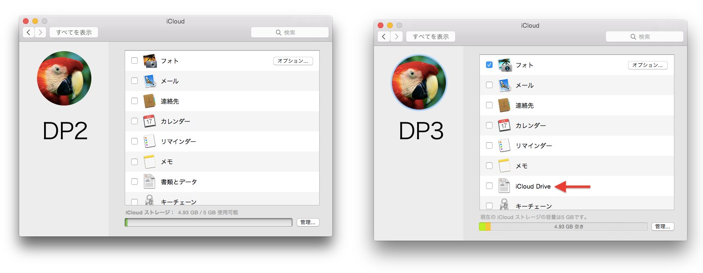This screenshot has height=273, width=703.
Task: Open フォト オプション... button in DP3 window
Action: click(648, 65)
